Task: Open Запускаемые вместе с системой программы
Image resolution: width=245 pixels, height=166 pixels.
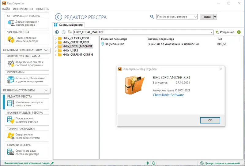Action: click(x=27, y=64)
